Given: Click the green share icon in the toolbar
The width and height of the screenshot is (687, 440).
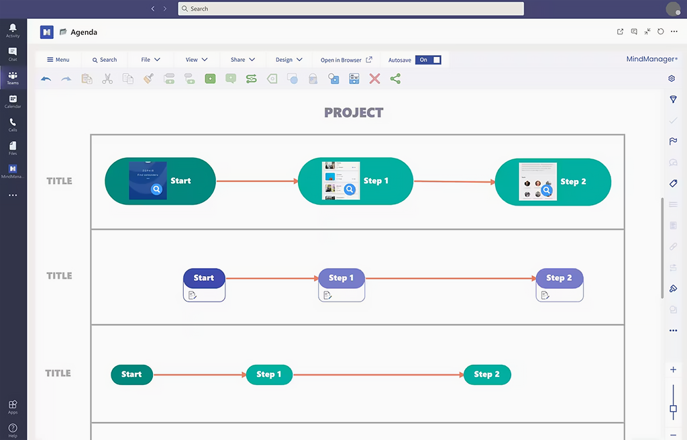Looking at the screenshot, I should pyautogui.click(x=395, y=79).
